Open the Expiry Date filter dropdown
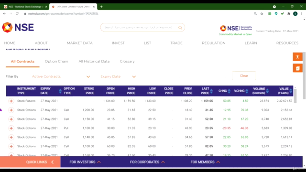Screen dimensions: 306x172 118,76
